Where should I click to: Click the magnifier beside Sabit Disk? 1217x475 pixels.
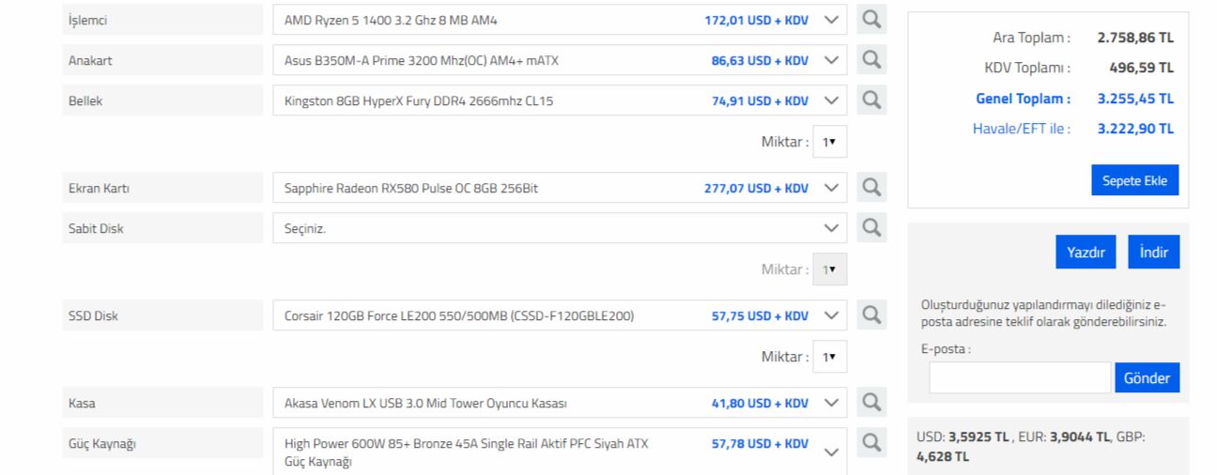click(871, 228)
